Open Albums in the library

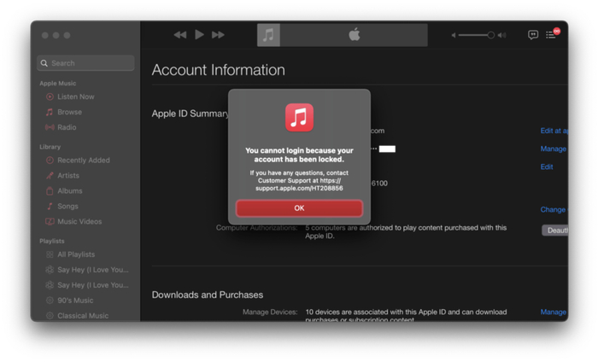point(70,191)
